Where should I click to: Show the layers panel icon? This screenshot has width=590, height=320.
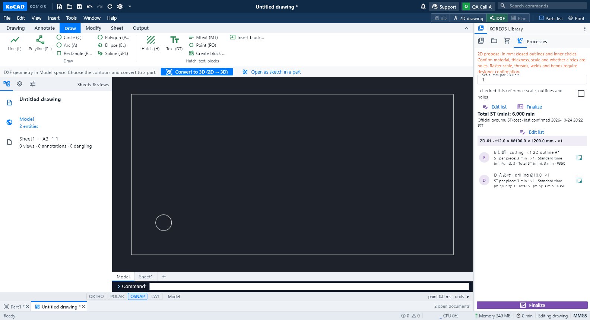(x=20, y=84)
